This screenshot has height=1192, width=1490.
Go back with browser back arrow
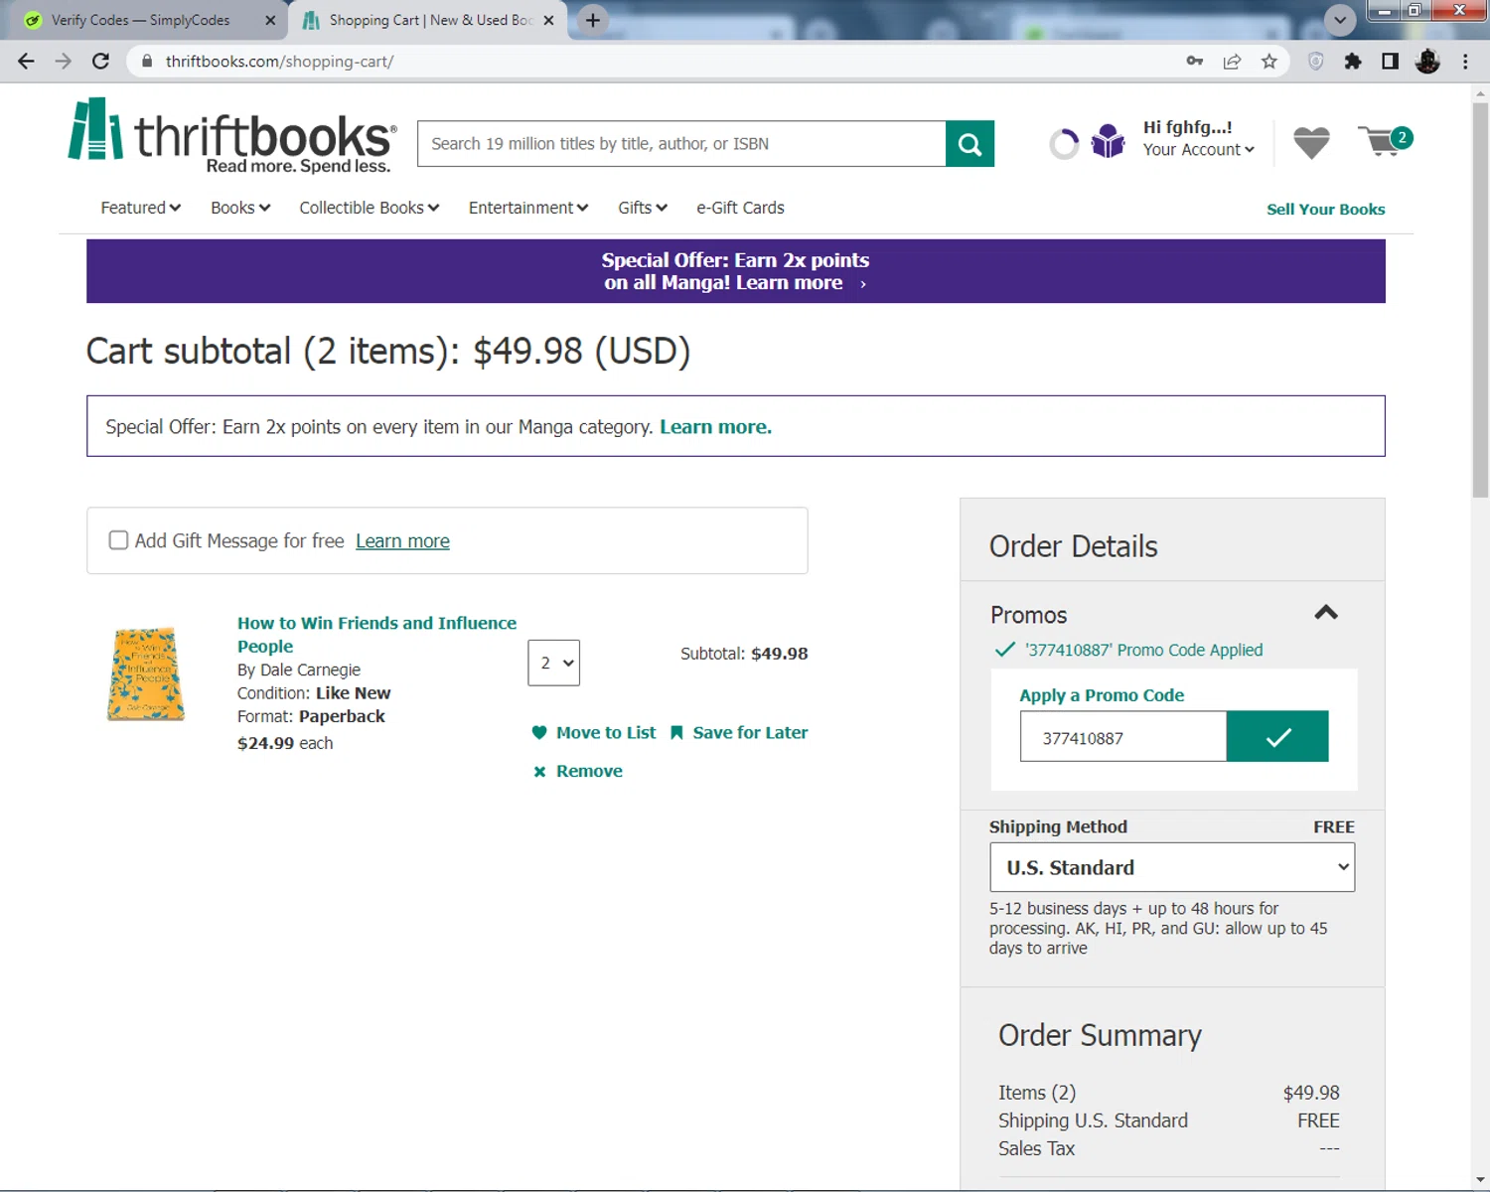pyautogui.click(x=26, y=62)
